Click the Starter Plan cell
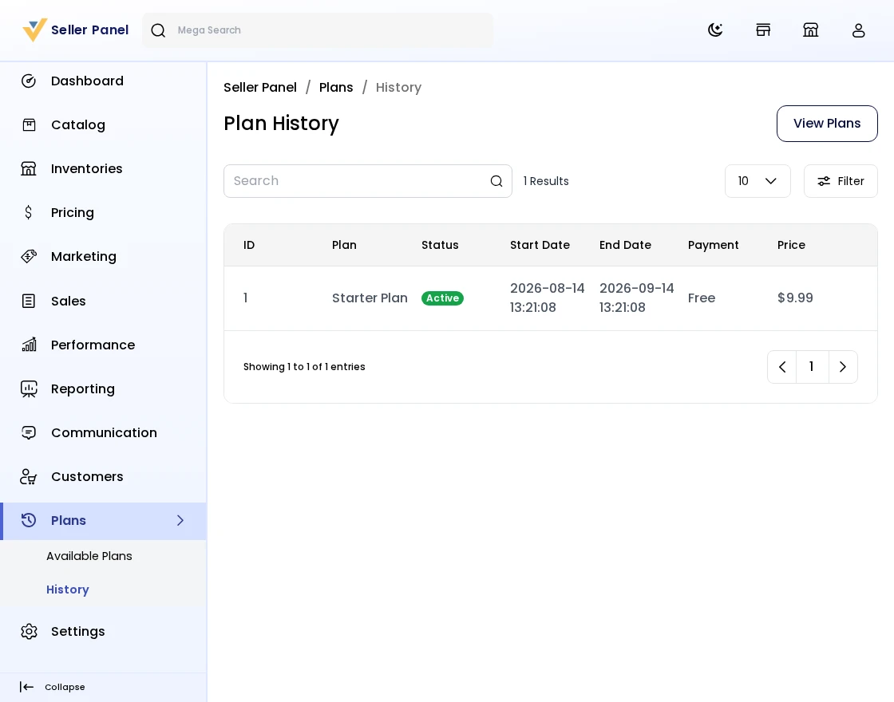Viewport: 894px width, 702px height. coord(370,298)
